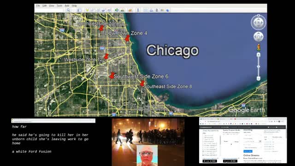Image resolution: width=295 pixels, height=166 pixels.
Task: Click the 'how far' caption text
Action: click(x=19, y=127)
